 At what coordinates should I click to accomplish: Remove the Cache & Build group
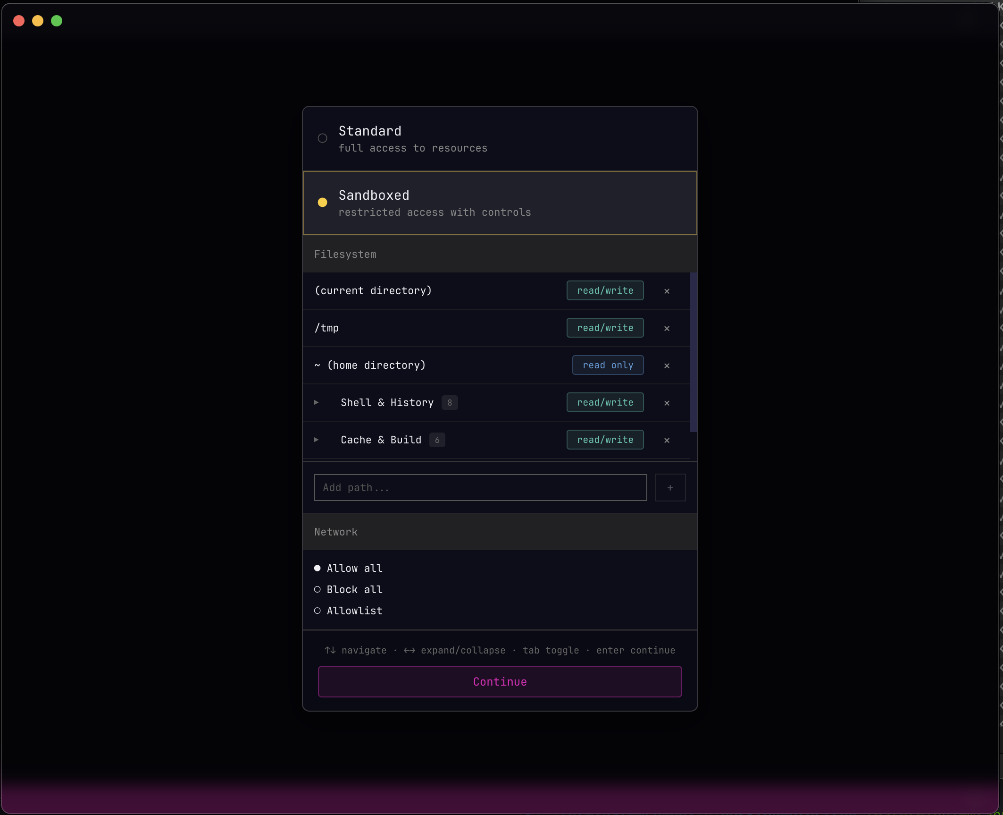[x=667, y=440]
